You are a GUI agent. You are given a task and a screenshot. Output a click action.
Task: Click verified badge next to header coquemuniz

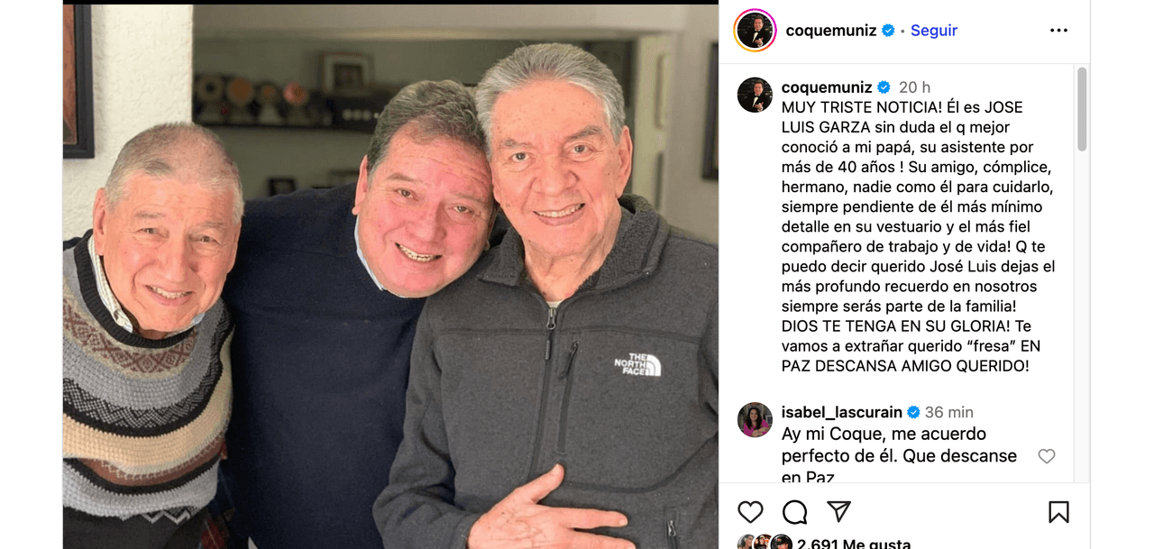(x=888, y=31)
